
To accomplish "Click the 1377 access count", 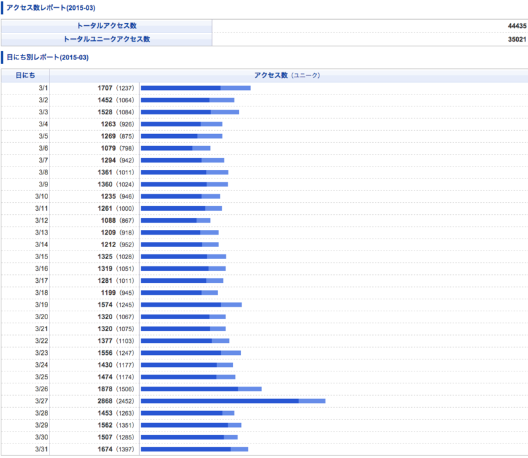I will pyautogui.click(x=105, y=340).
